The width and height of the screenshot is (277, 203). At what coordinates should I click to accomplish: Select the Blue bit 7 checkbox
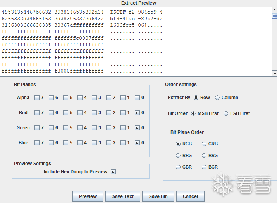tap(37, 143)
